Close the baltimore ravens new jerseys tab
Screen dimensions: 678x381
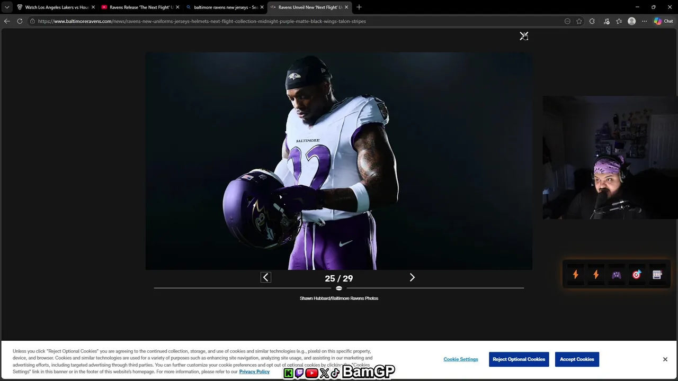(x=262, y=7)
